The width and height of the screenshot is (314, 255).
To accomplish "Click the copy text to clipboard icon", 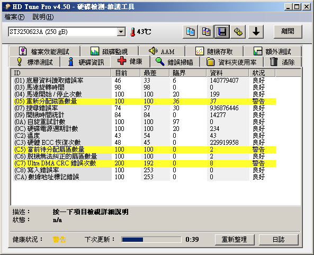I will (x=190, y=32).
